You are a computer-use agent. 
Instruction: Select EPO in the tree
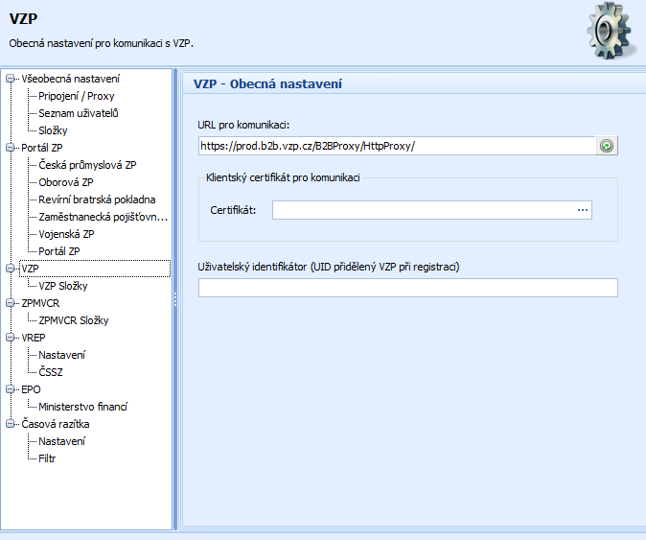[x=31, y=389]
